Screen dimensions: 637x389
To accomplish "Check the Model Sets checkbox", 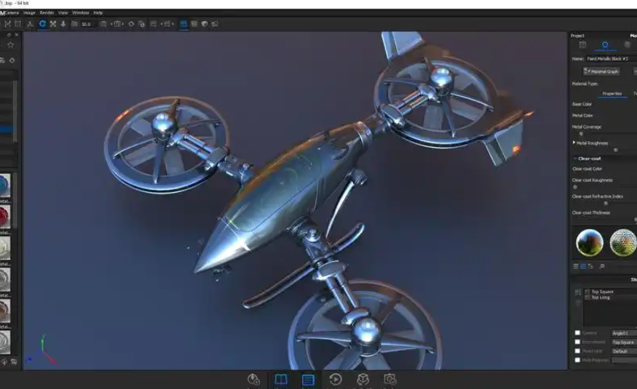I will tap(578, 360).
